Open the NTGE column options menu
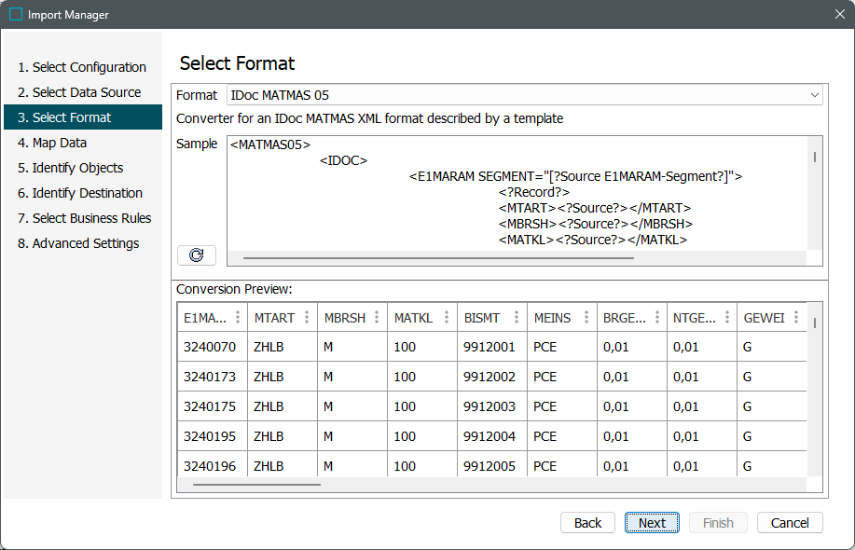This screenshot has width=855, height=550. pyautogui.click(x=726, y=318)
